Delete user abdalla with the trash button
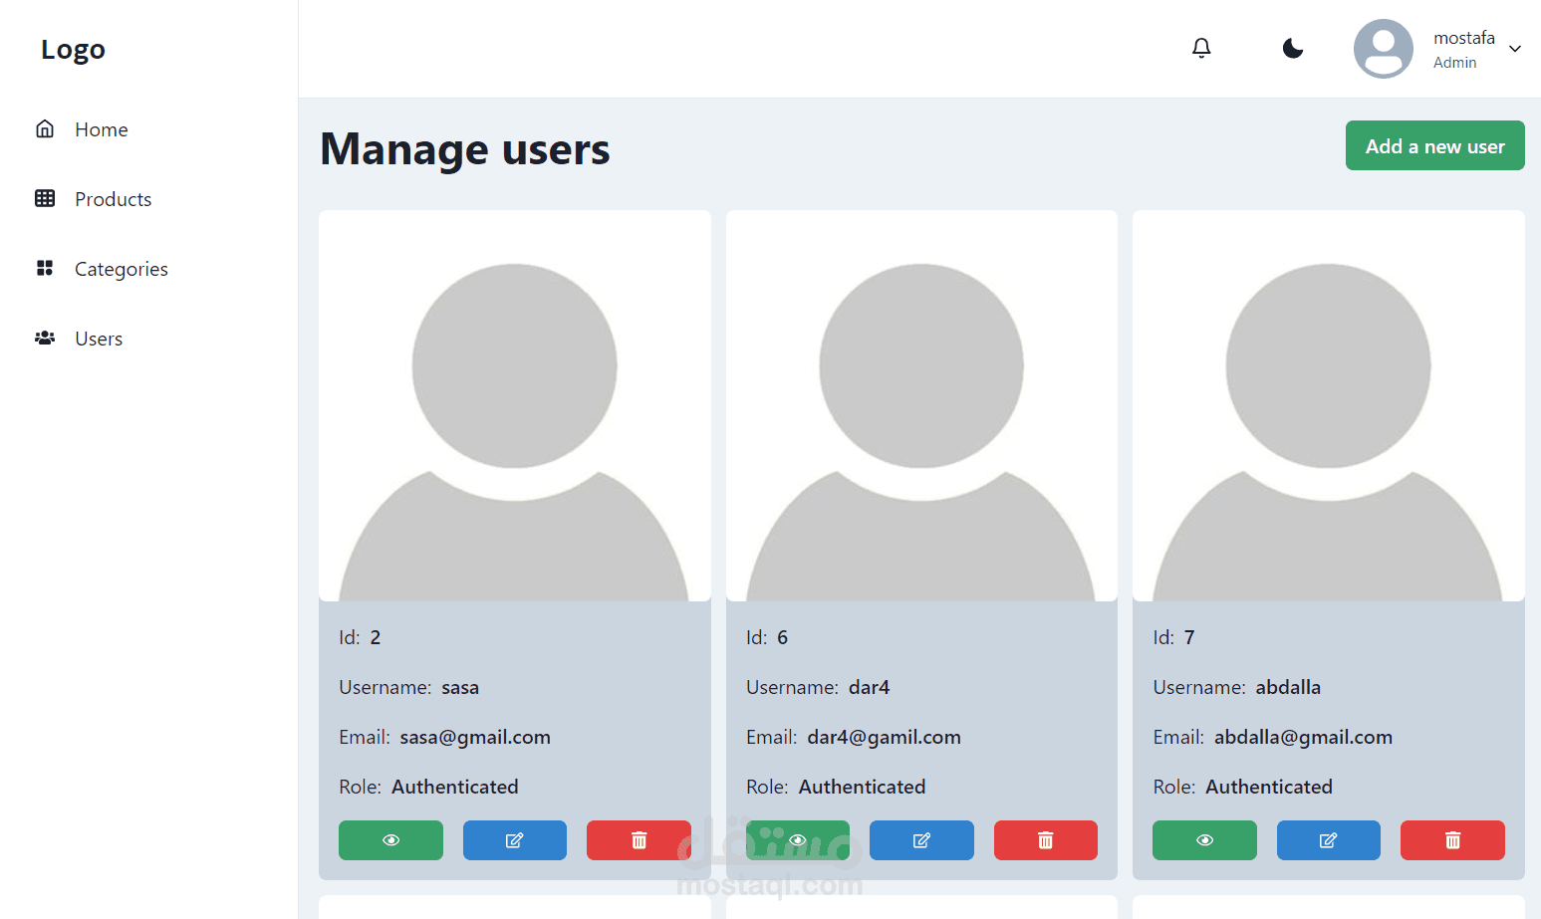The image size is (1541, 919). click(x=1452, y=840)
